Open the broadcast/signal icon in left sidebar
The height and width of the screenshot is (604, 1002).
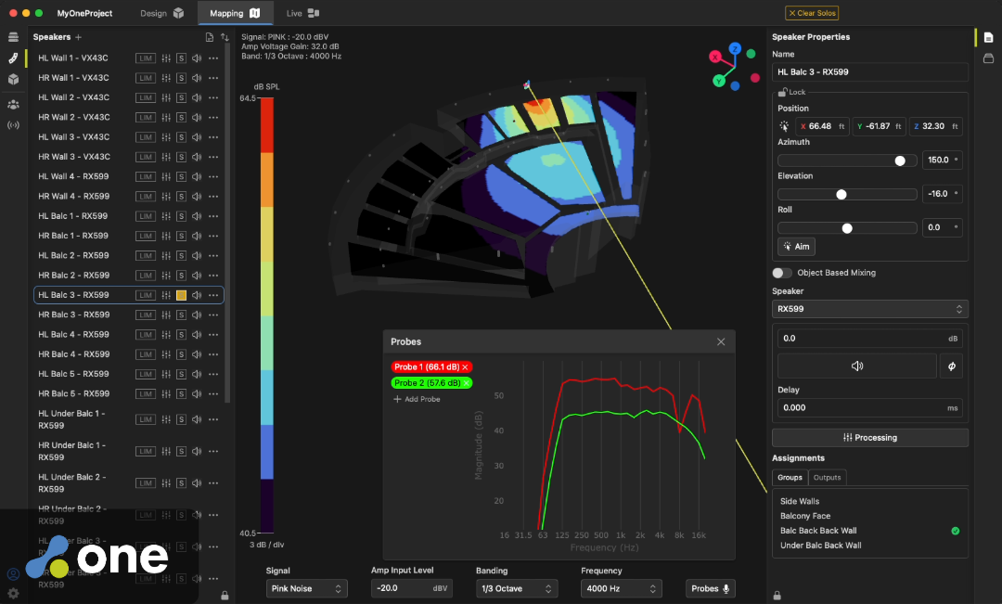point(13,124)
